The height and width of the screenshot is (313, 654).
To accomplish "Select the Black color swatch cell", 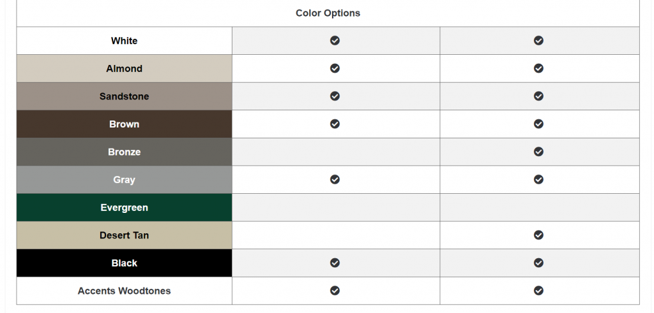I will (x=125, y=263).
